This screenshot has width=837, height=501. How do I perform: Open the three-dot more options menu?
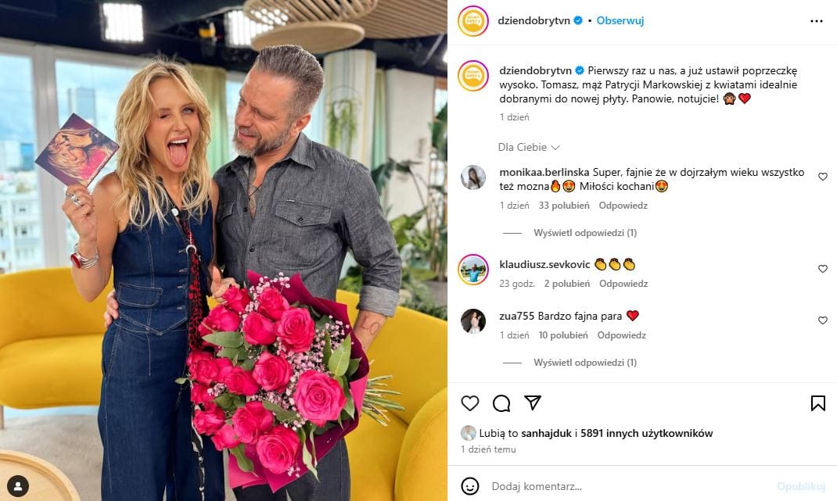point(816,21)
